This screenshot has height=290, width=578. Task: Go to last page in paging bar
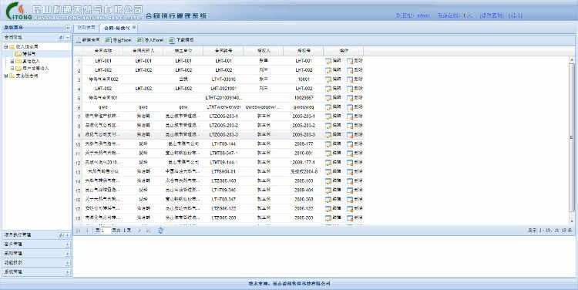pos(148,231)
